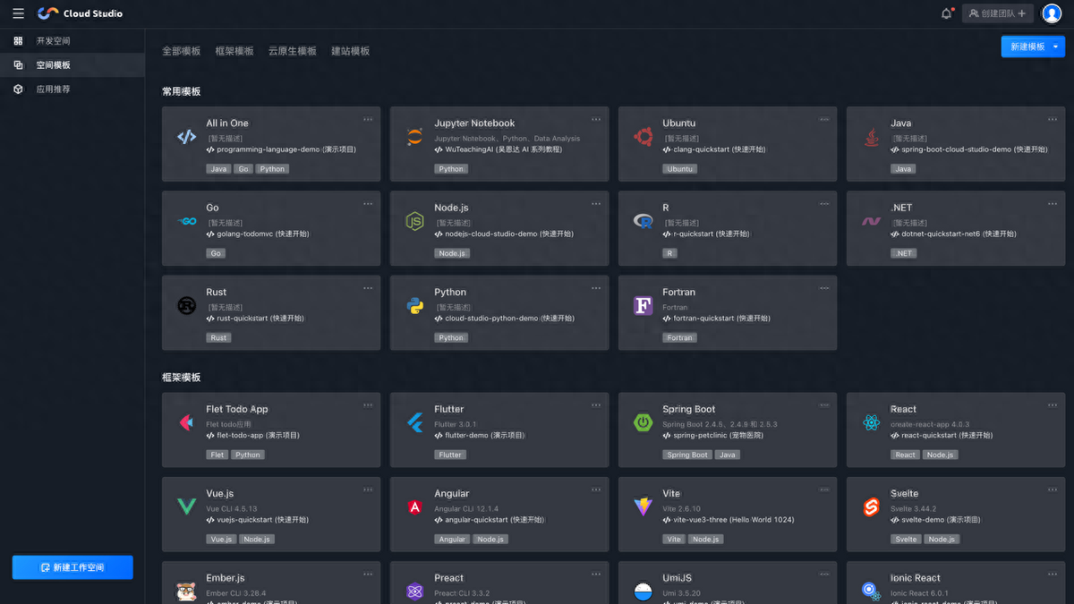
Task: Open more options on Jupyter Notebook card
Action: click(x=596, y=119)
